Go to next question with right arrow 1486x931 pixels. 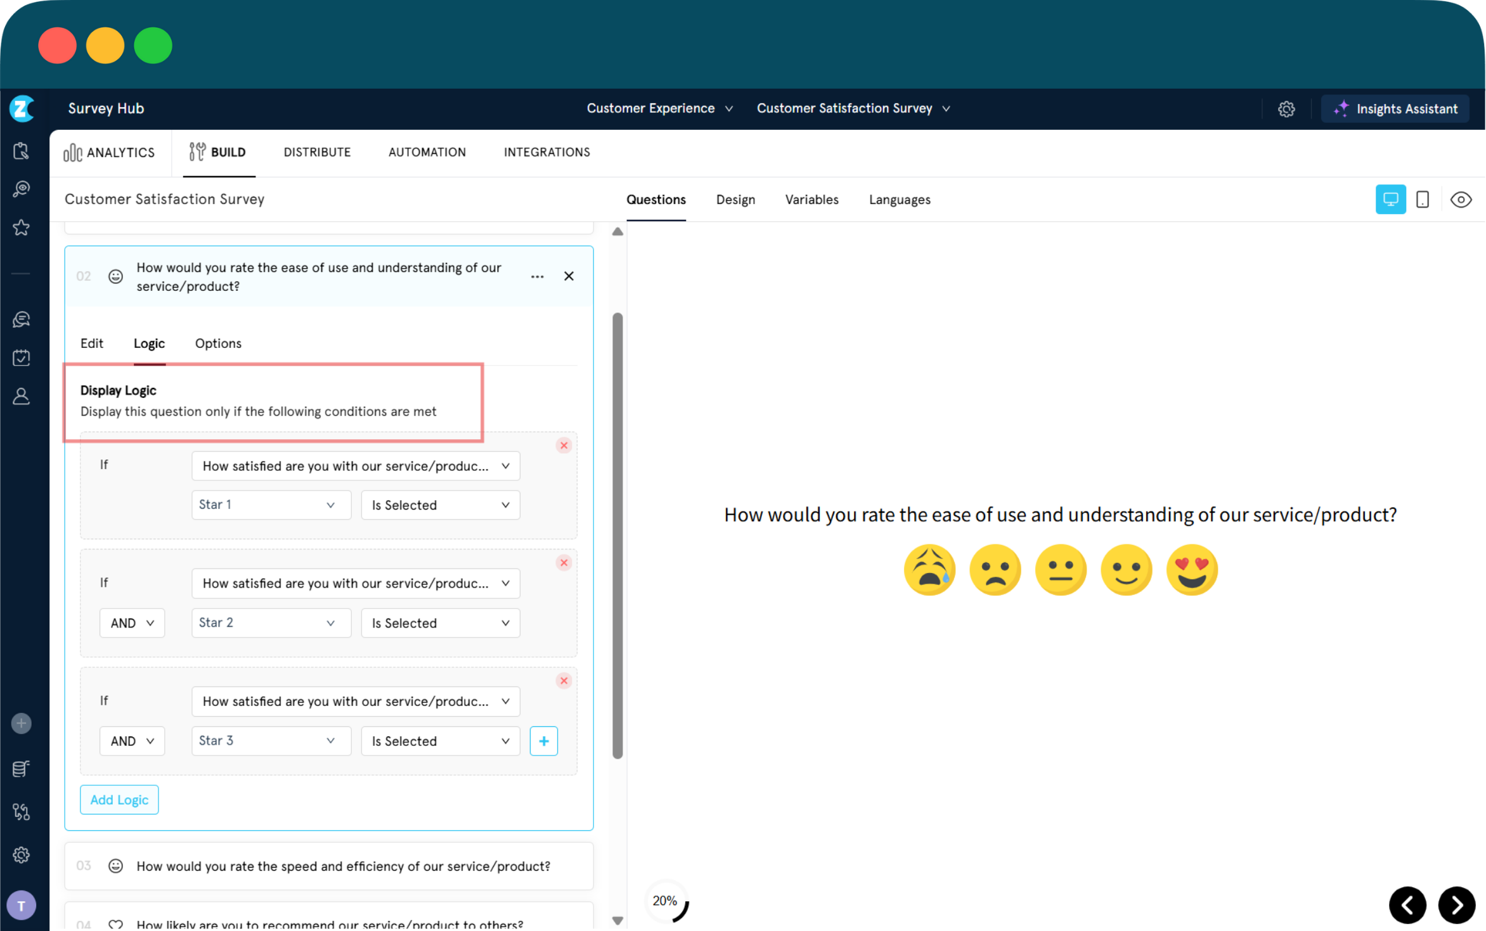(x=1456, y=904)
